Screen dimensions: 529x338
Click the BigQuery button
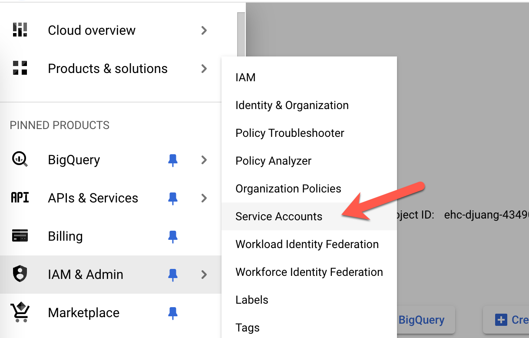[422, 320]
